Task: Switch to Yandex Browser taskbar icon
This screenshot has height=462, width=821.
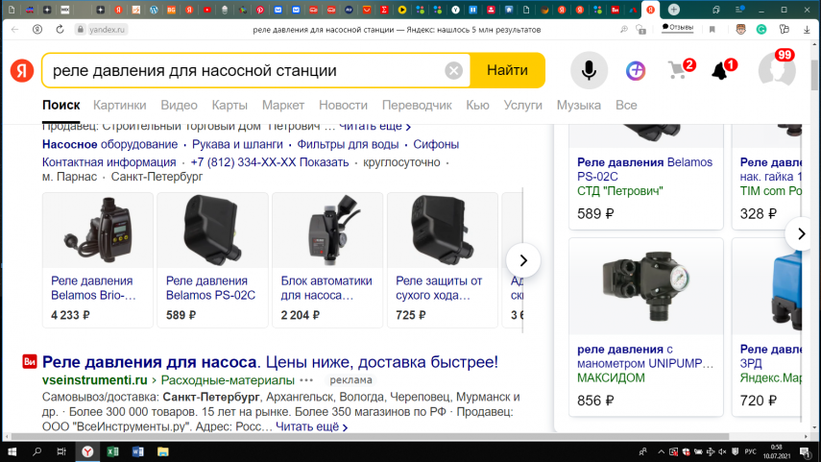Action: [87, 451]
